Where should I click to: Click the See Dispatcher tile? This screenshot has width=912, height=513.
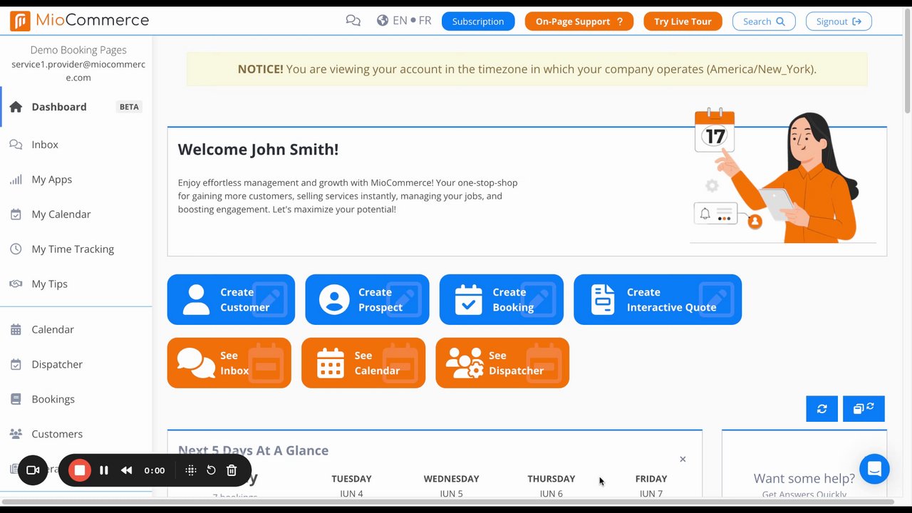coord(502,363)
